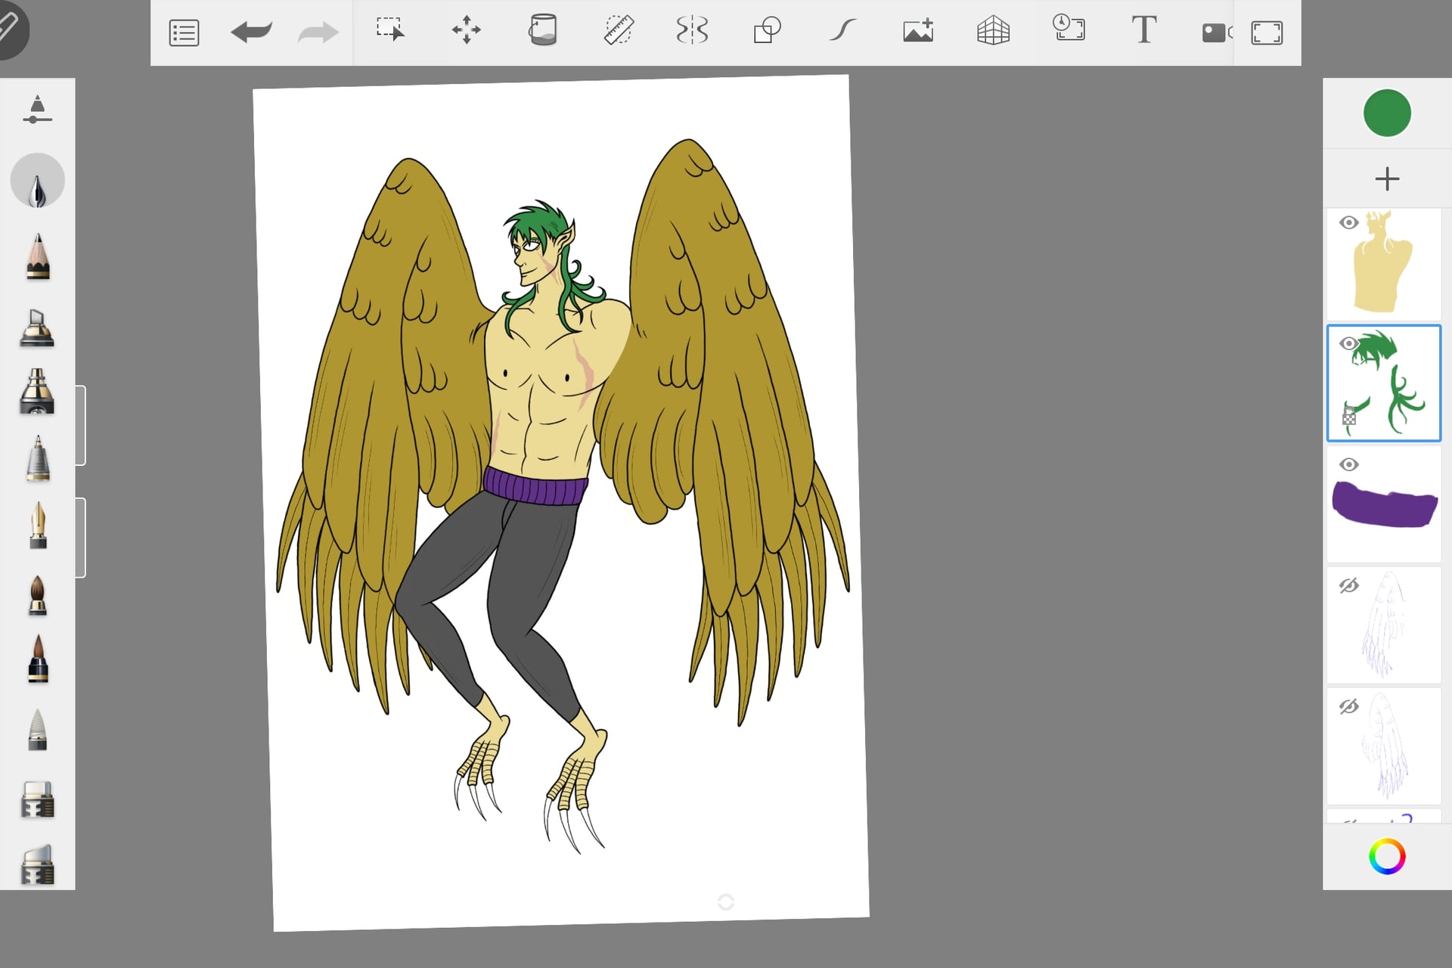The height and width of the screenshot is (968, 1452).
Task: Choose the soft eraser brush
Action: (37, 864)
